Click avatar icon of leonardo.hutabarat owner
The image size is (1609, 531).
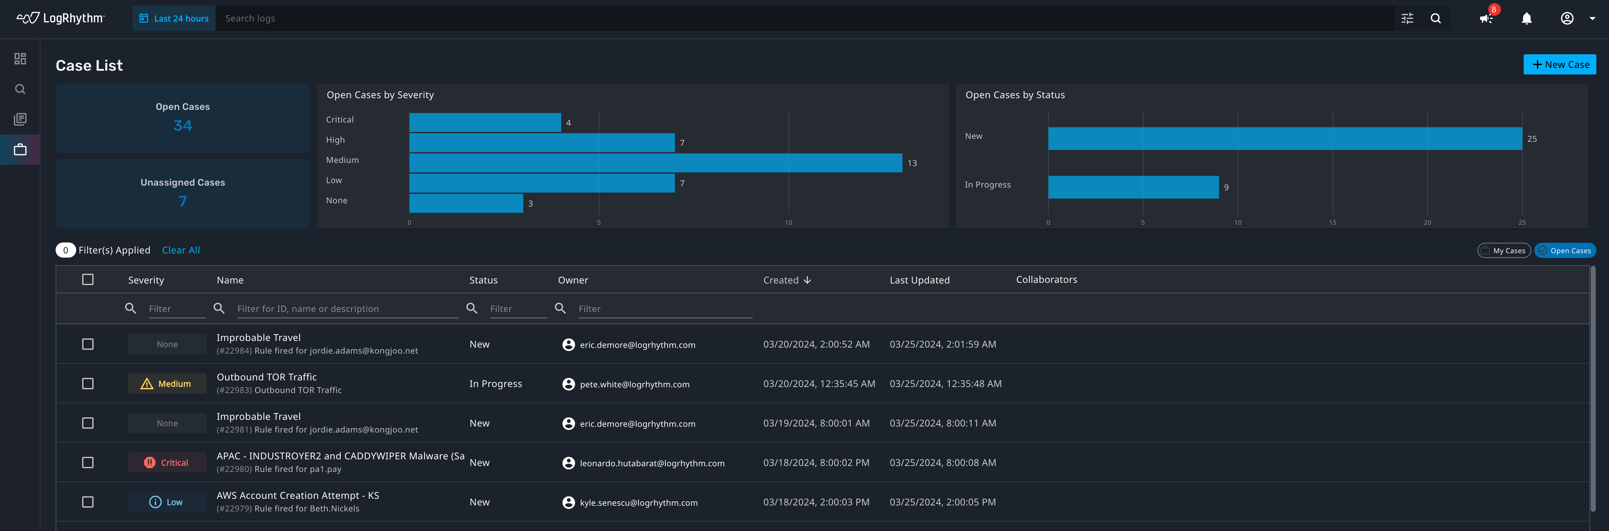[x=568, y=463]
